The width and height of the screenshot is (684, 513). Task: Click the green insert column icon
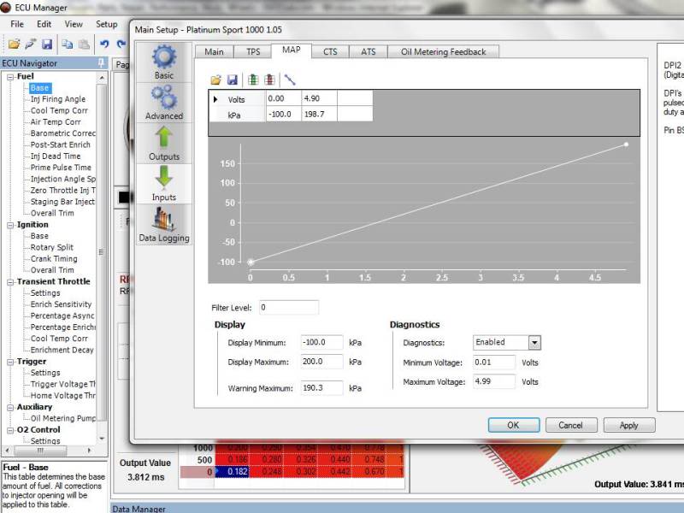[253, 80]
